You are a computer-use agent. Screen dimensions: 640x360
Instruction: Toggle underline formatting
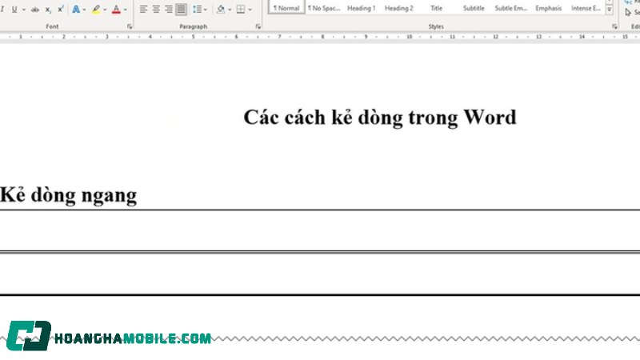tap(14, 9)
